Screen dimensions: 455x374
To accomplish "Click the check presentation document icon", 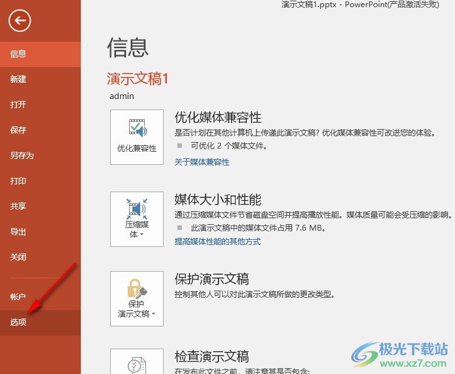I will [137, 366].
